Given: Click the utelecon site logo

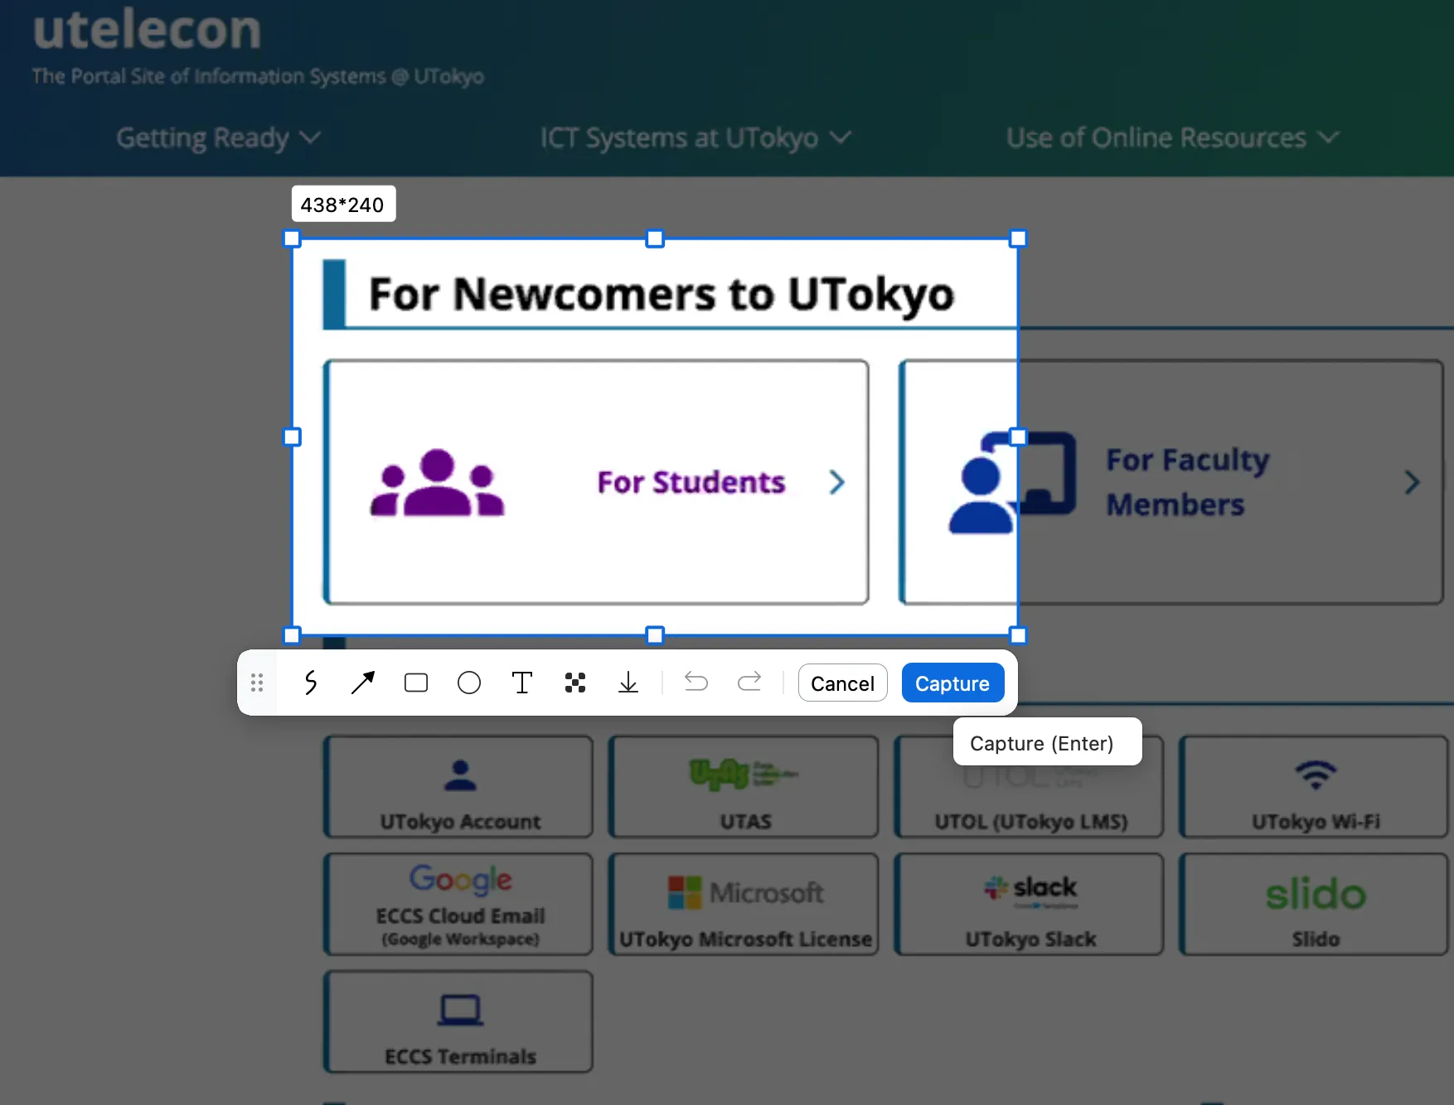Looking at the screenshot, I should [x=148, y=30].
